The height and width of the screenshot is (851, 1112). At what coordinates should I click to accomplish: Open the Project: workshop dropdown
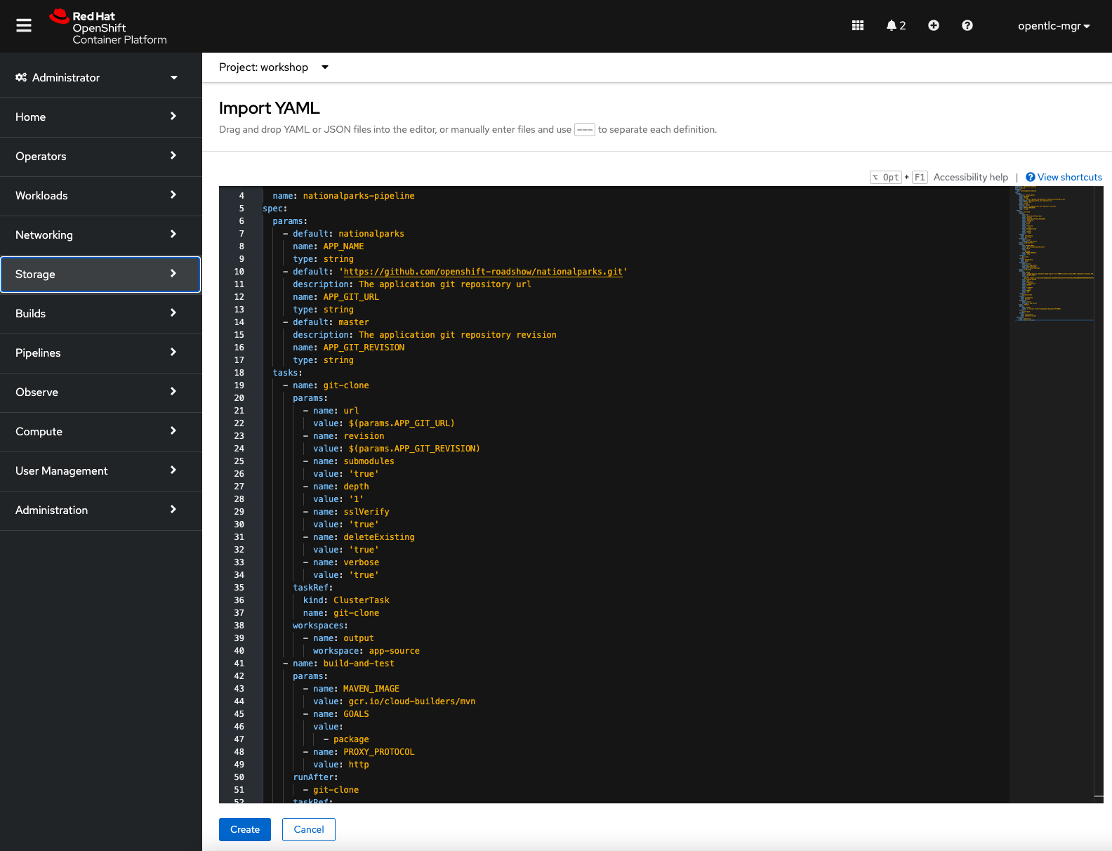tap(274, 67)
